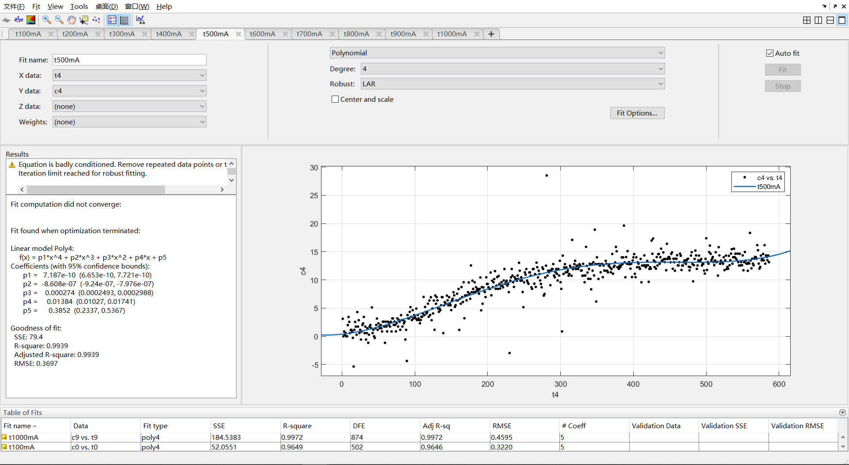Tile fits top and bottom

(x=830, y=20)
